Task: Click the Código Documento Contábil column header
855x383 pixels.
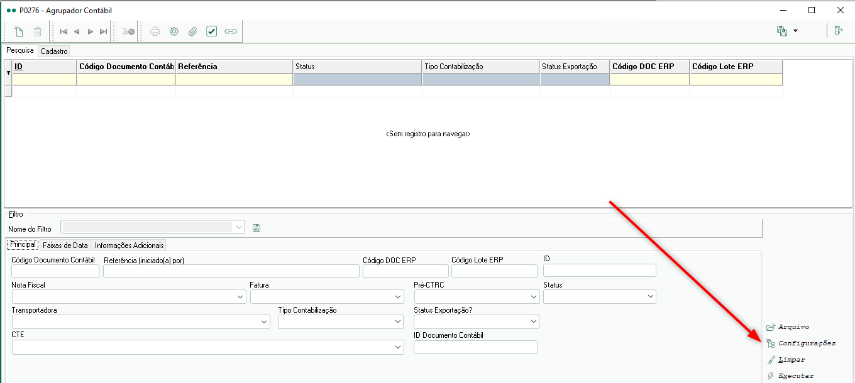Action: click(126, 67)
